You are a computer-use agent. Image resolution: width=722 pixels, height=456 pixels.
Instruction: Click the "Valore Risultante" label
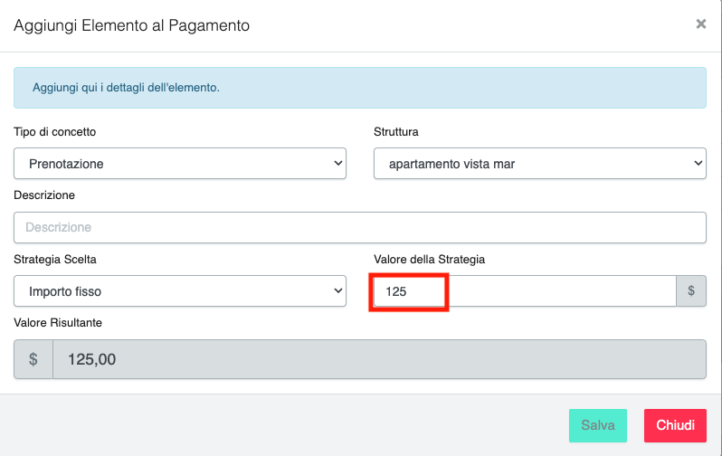coord(58,322)
